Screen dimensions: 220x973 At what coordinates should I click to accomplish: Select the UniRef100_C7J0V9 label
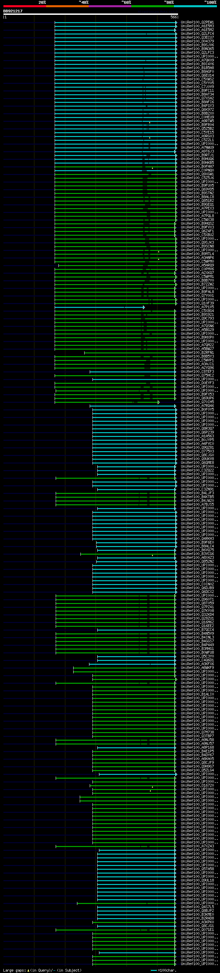point(197,87)
